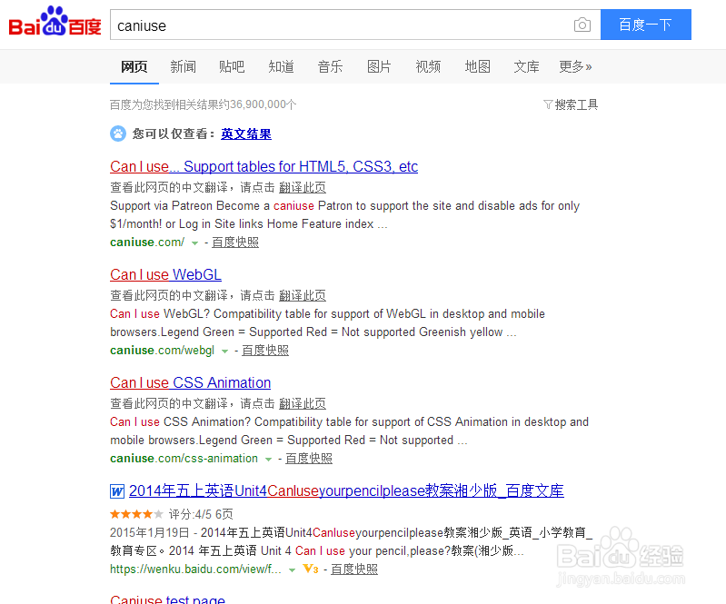This screenshot has height=604, width=726.
Task: Switch to the 新闻 tab
Action: [183, 66]
